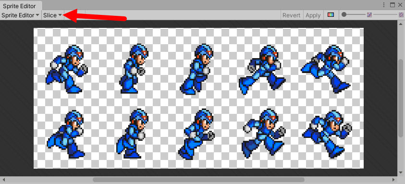405x184 pixels.
Task: Click the low-resolution mip icon
Action: click(x=369, y=15)
